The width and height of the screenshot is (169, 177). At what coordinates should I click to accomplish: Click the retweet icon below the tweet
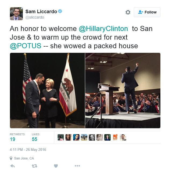34,166
